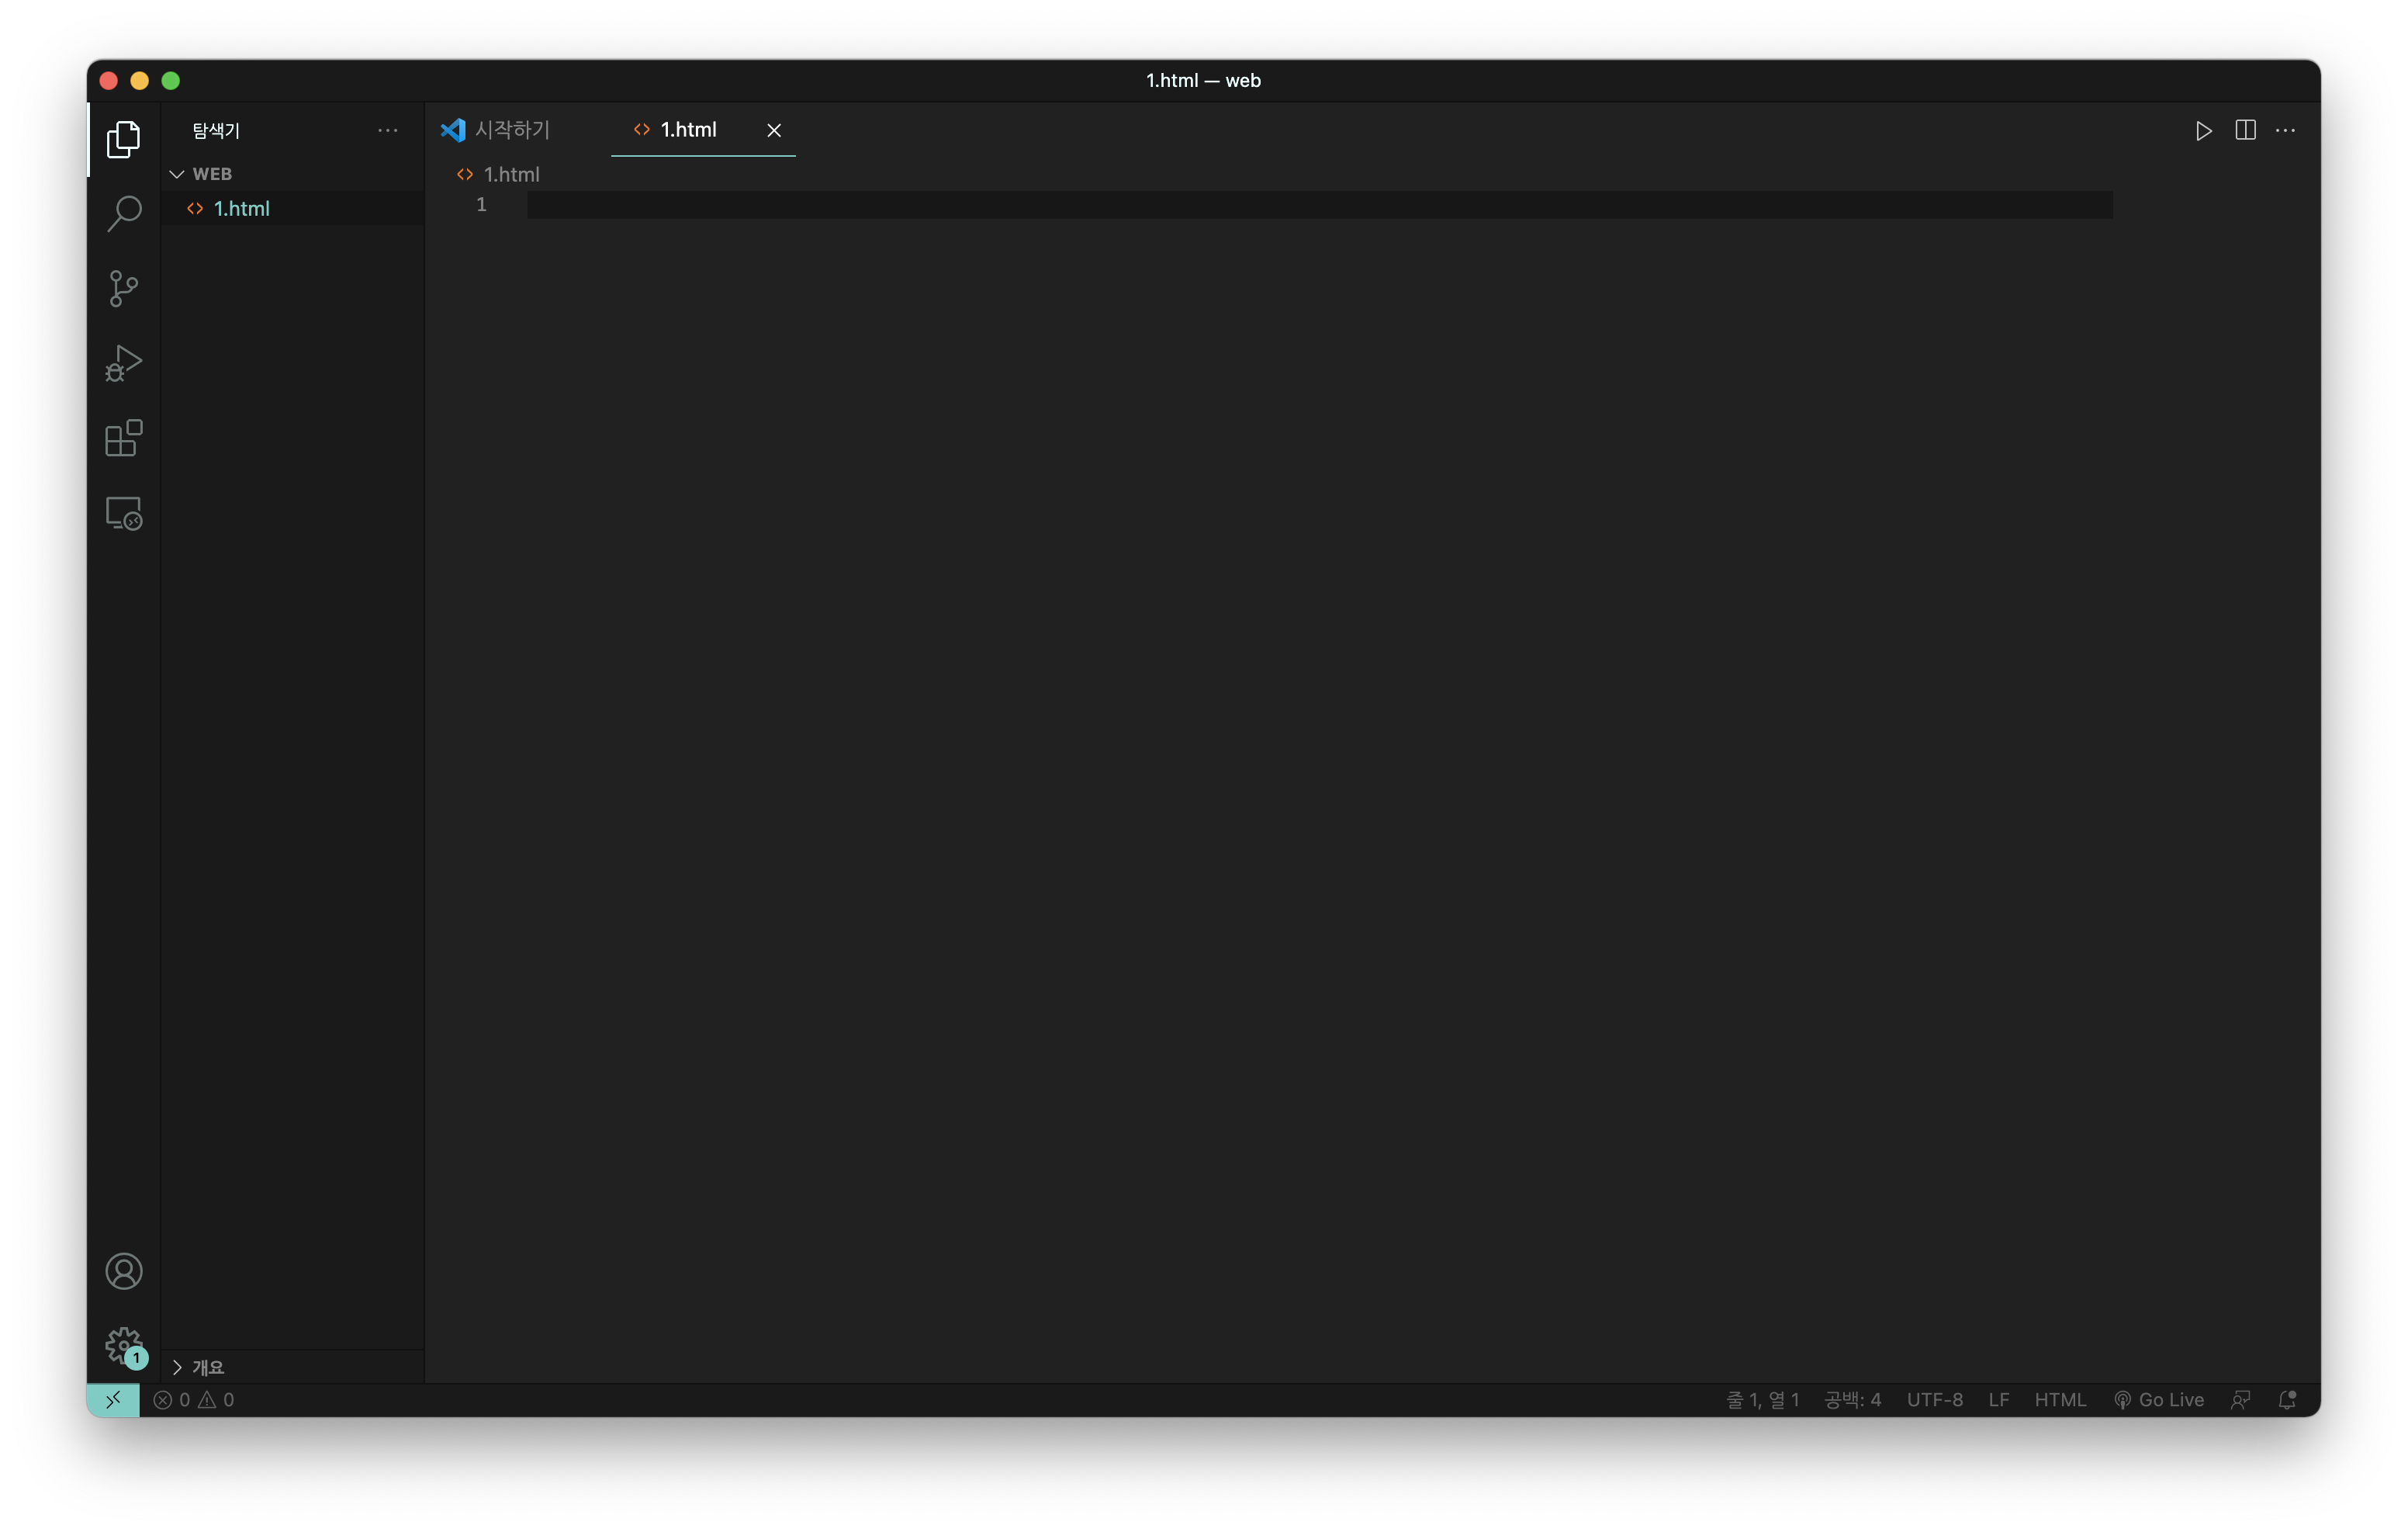This screenshot has width=2408, height=1532.
Task: Open the editor's more actions ellipsis menu
Action: (2285, 131)
